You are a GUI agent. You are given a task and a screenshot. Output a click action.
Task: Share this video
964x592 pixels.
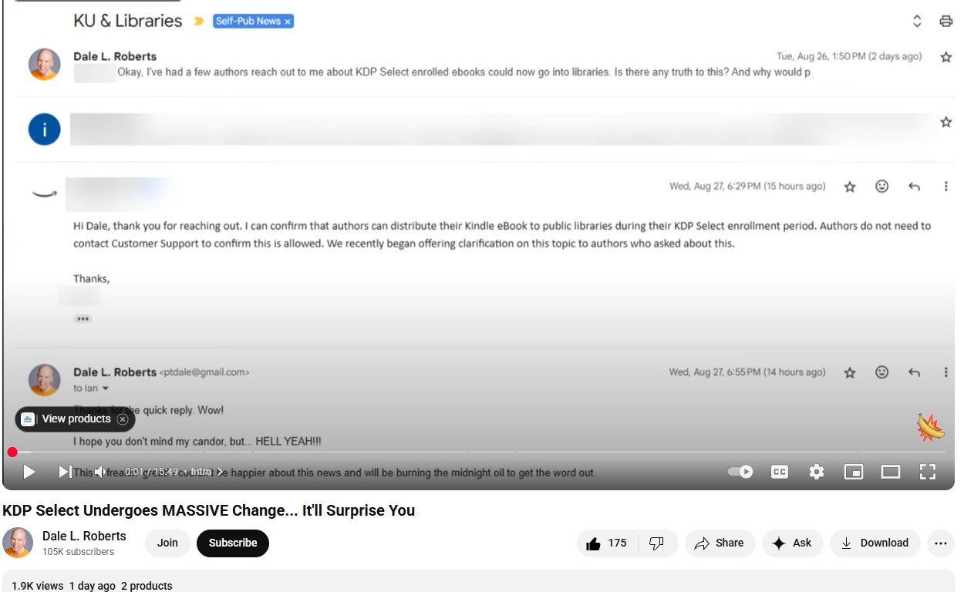click(719, 543)
